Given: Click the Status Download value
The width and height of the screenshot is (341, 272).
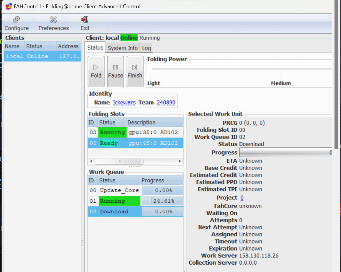Looking at the screenshot, I should (252, 144).
